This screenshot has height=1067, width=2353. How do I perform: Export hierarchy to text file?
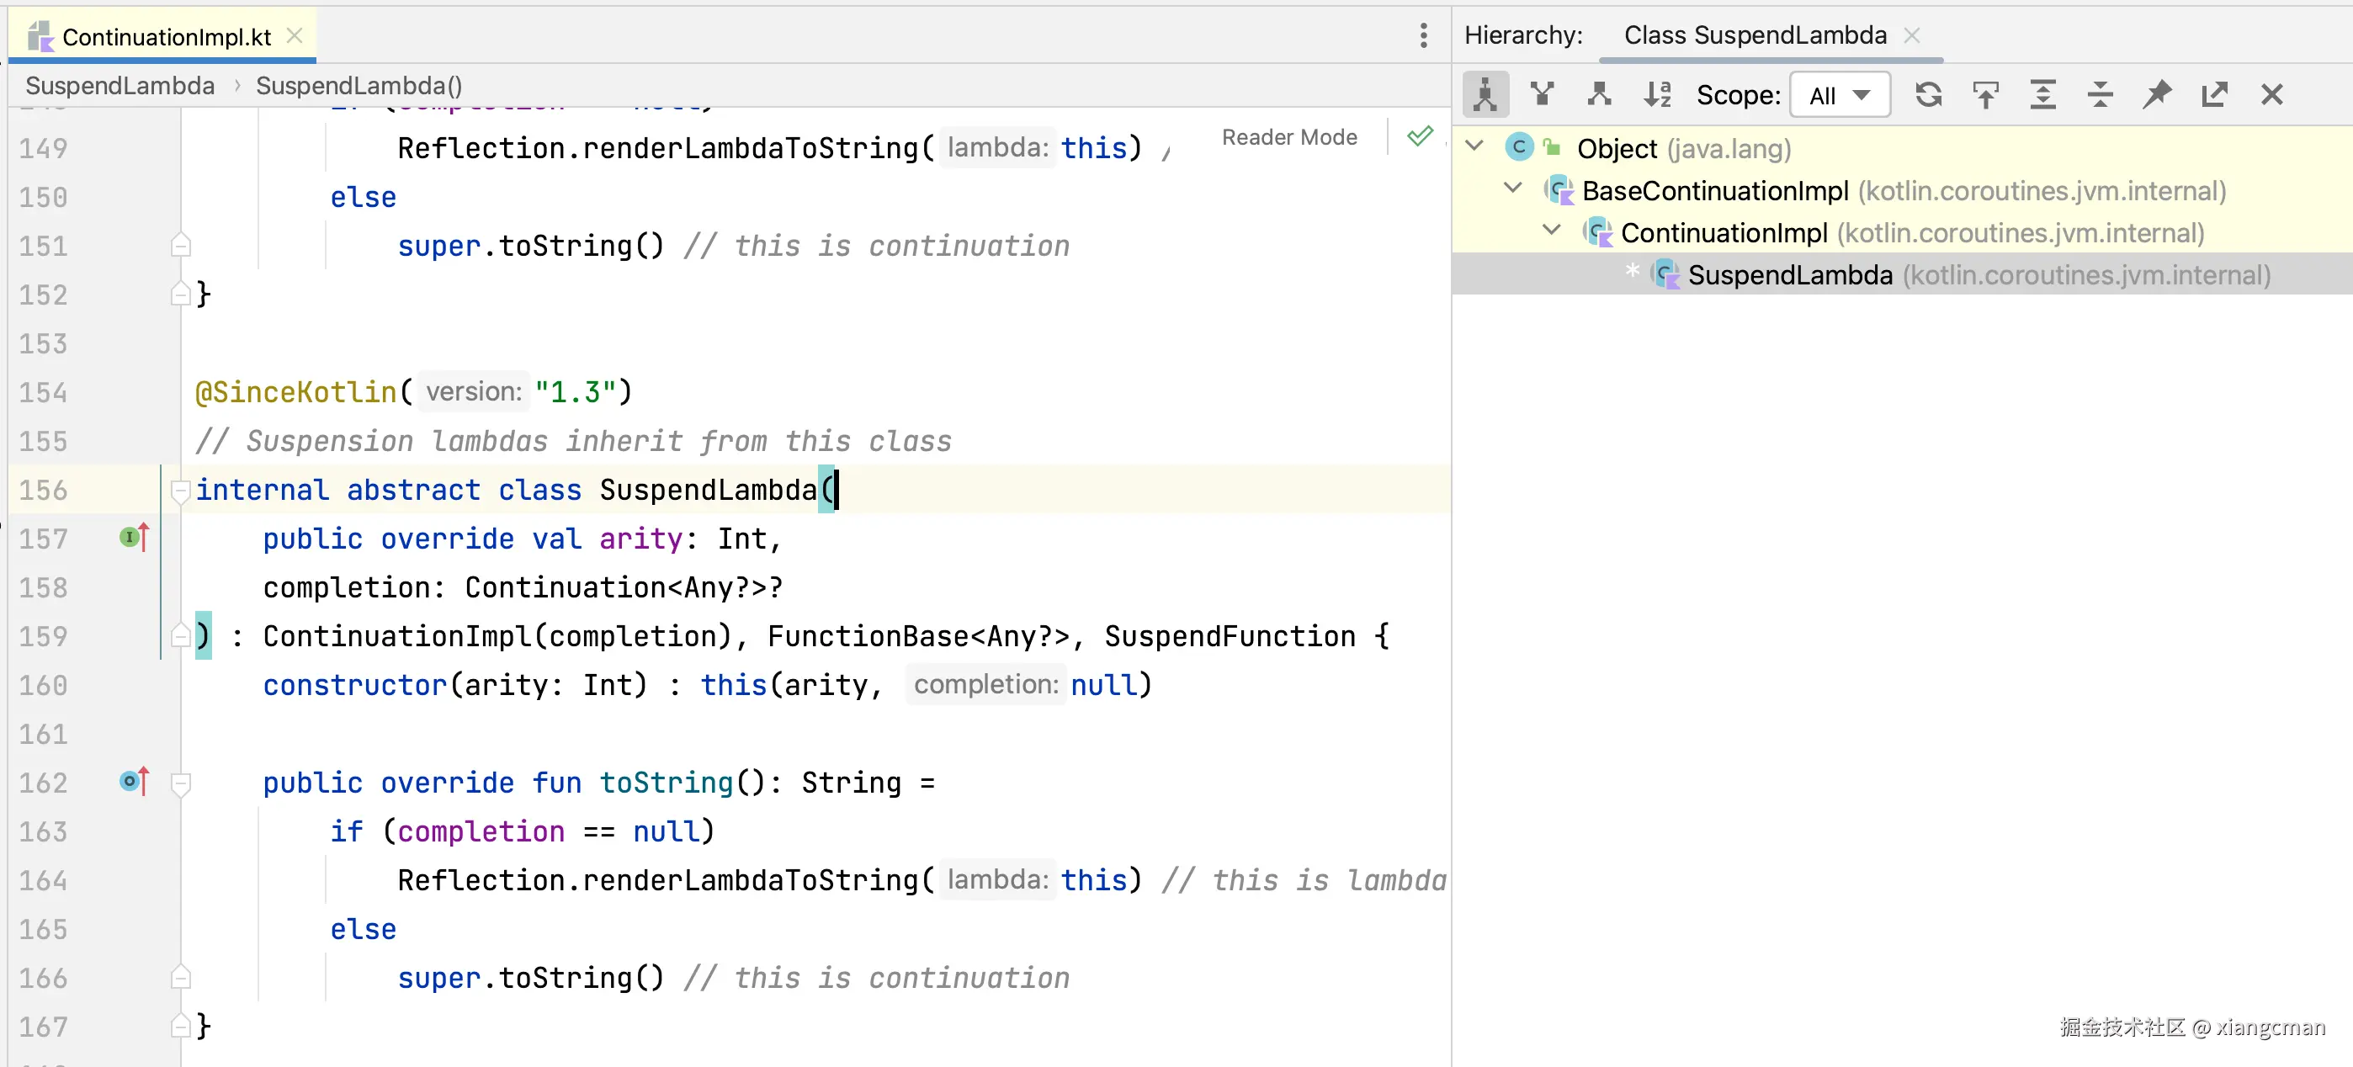2214,95
